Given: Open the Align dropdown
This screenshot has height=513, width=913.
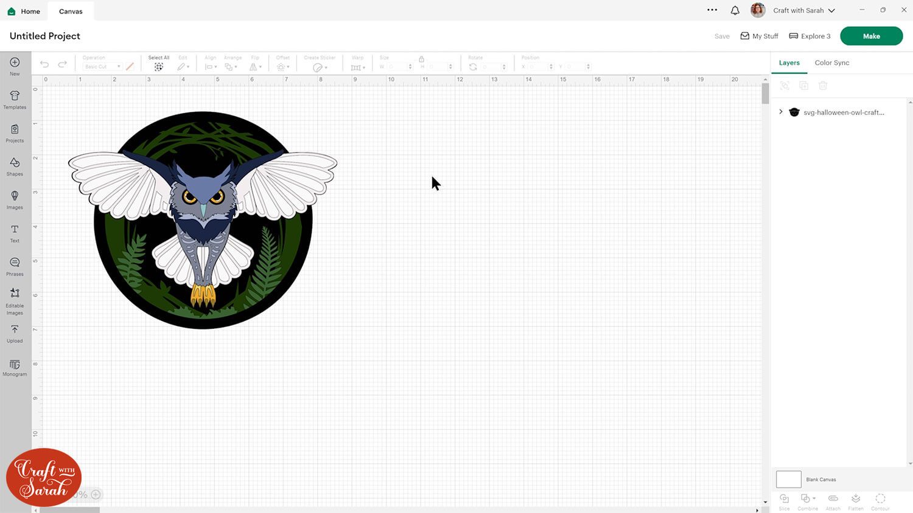Looking at the screenshot, I should coord(211,67).
